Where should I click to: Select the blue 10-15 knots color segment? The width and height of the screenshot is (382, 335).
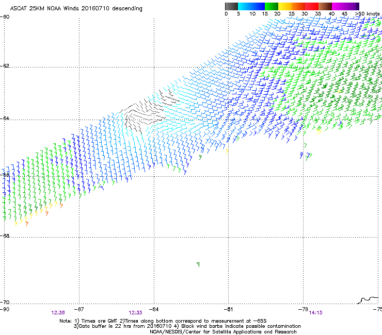pos(258,6)
